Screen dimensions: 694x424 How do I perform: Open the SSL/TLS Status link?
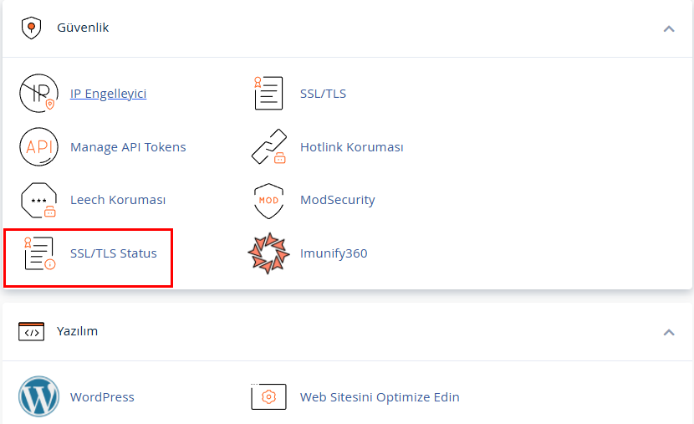tap(114, 253)
